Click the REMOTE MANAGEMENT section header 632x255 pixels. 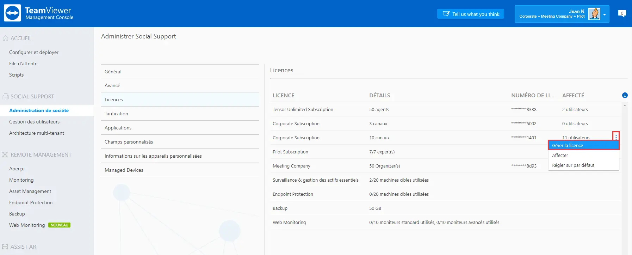click(x=41, y=154)
